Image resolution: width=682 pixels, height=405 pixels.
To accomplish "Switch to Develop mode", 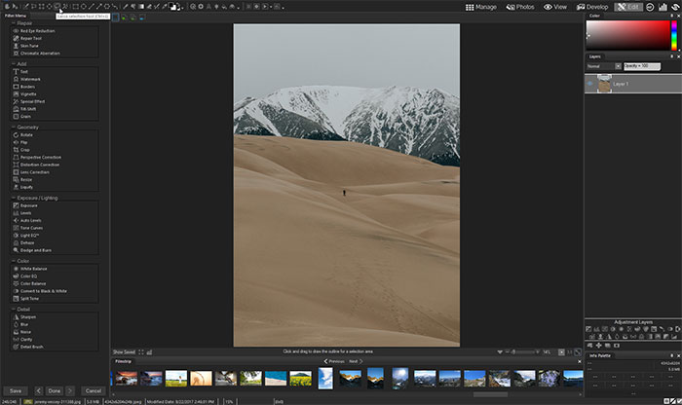I will [x=592, y=7].
